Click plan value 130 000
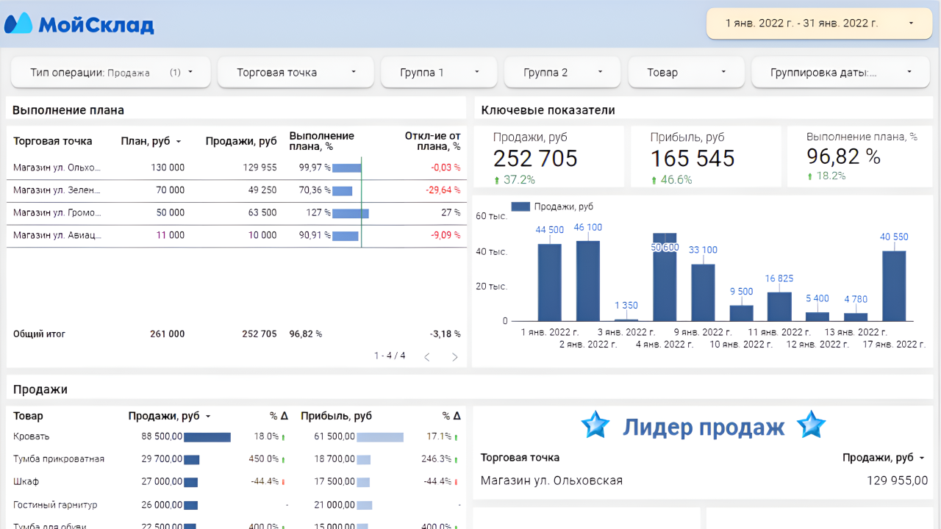 [168, 168]
